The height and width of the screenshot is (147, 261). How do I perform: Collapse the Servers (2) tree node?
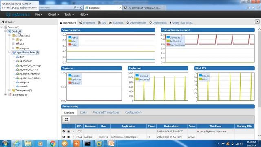[2, 27]
